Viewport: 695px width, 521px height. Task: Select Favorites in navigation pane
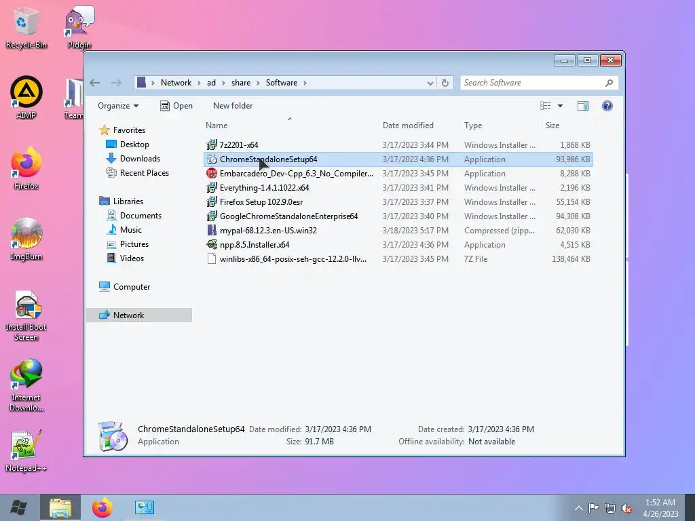(122, 130)
